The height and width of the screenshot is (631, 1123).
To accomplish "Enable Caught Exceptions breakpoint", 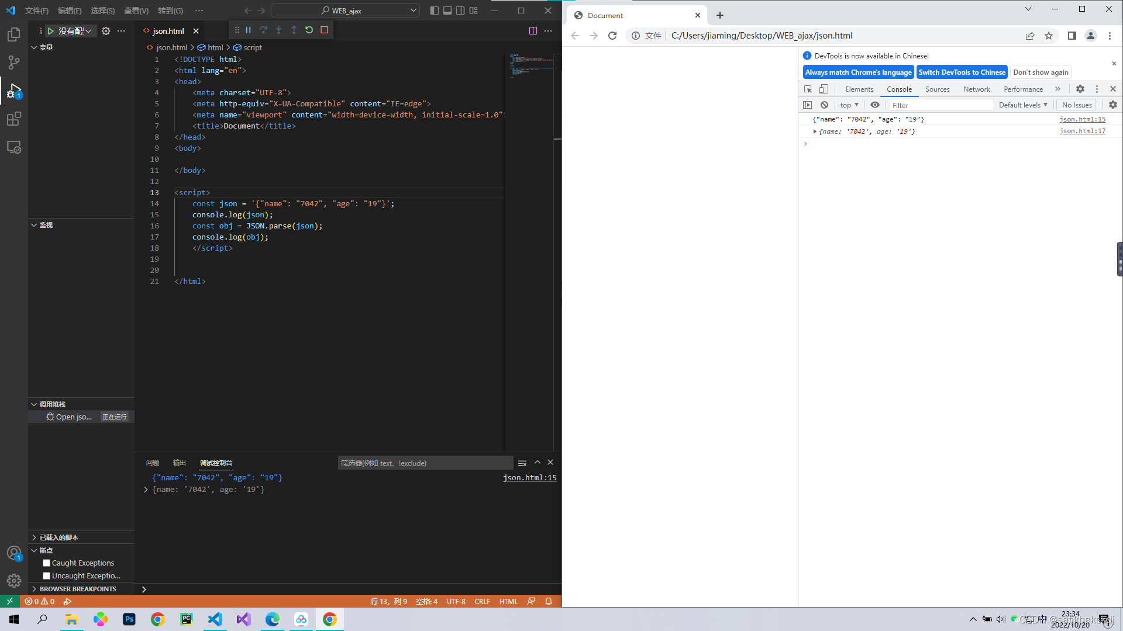I will (47, 563).
